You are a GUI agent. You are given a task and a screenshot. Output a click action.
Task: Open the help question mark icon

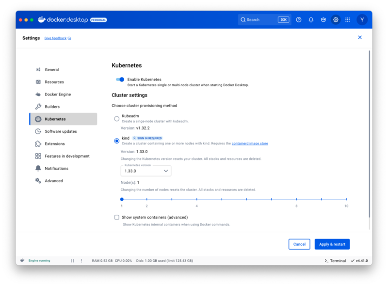pyautogui.click(x=299, y=19)
